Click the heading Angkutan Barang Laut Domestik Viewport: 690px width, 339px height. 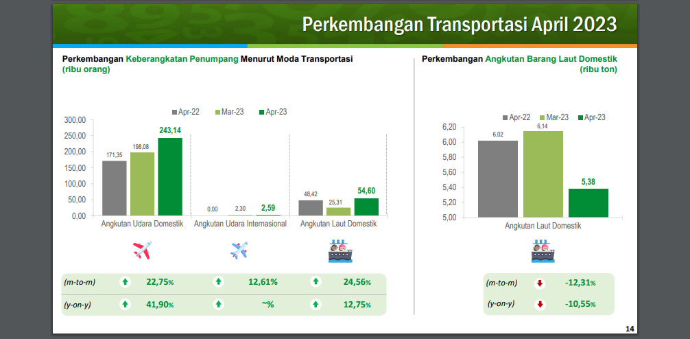pyautogui.click(x=551, y=59)
